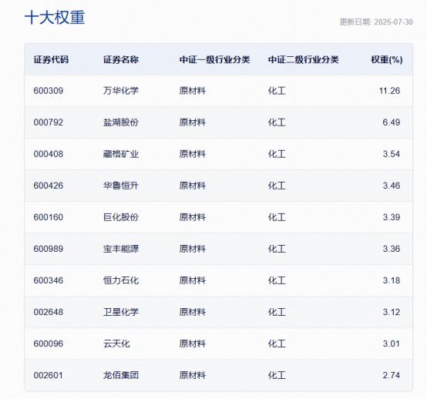Click the 中证二级行业分类 column header

click(x=304, y=59)
